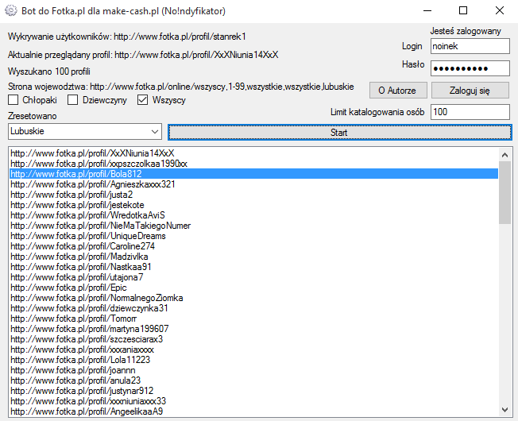518x421 pixels.
Task: Click the Limit katalogowania osób field
Action: click(469, 112)
